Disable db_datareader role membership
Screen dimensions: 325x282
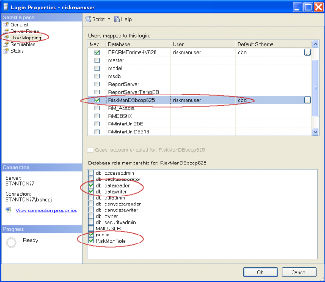(91, 185)
